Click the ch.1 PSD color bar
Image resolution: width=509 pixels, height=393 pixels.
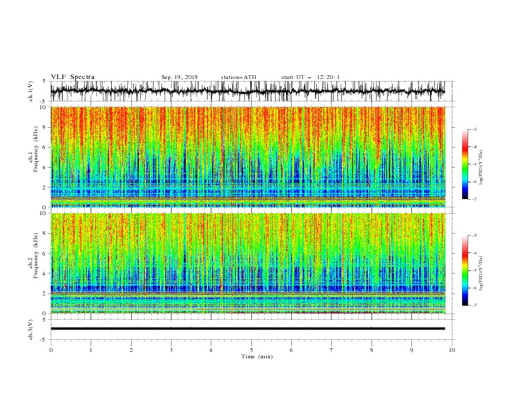pos(465,164)
